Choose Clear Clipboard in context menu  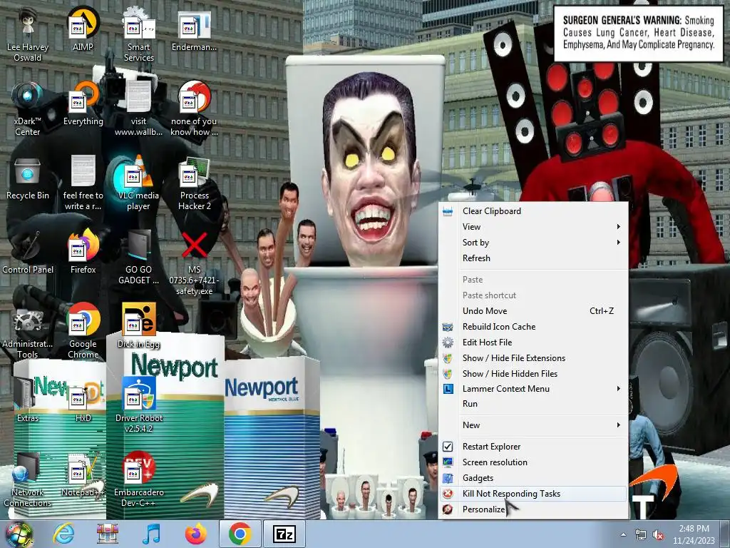(533, 211)
